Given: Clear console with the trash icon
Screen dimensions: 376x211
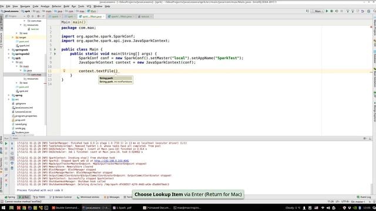Looking at the screenshot, I should pyautogui.click(x=12, y=168).
